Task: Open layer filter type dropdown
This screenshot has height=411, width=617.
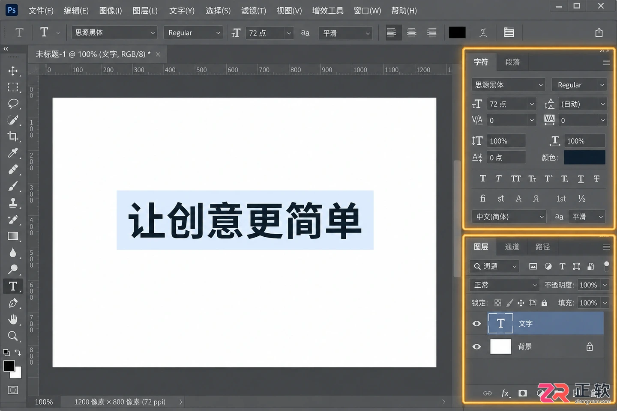Action: (494, 266)
